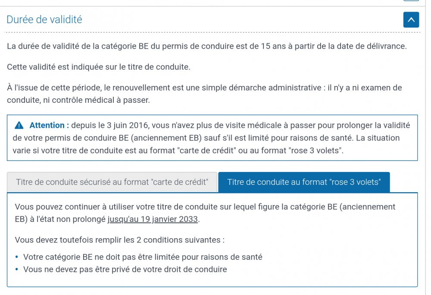Click the bold "Attention :" label
This screenshot has width=431, height=295.
[x=49, y=126]
